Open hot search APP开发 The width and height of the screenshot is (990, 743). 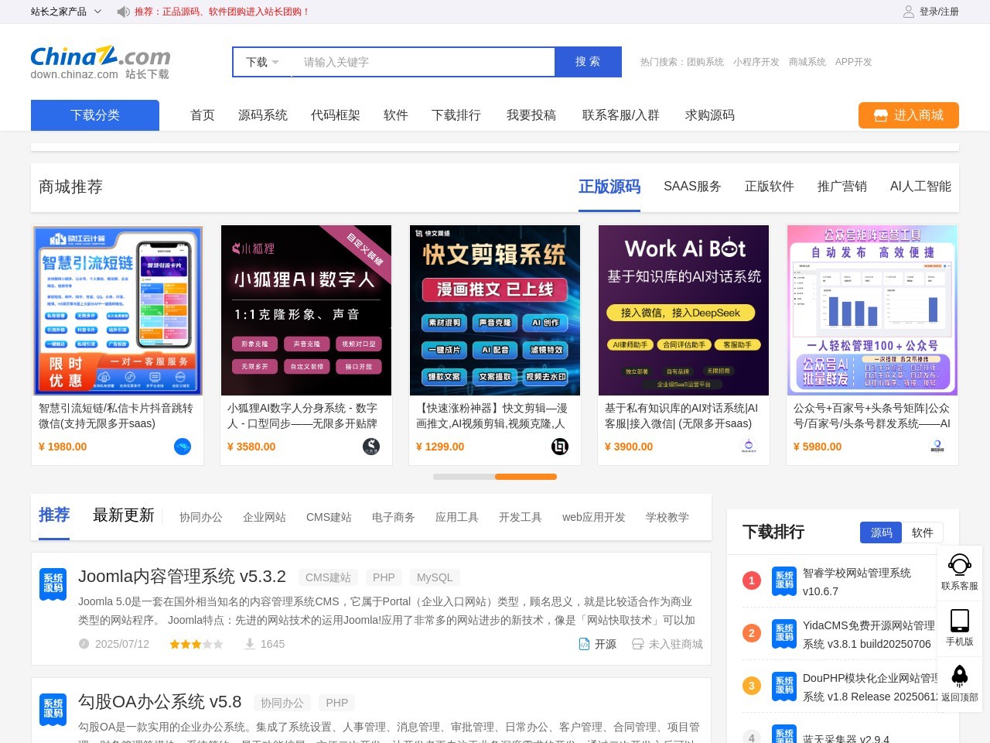click(x=853, y=62)
